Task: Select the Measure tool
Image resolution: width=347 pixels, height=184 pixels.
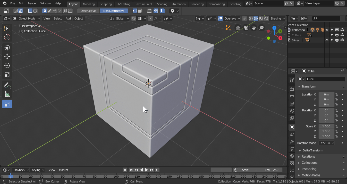Action: [7, 94]
